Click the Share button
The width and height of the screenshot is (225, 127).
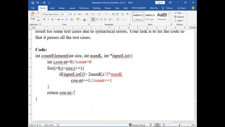click(181, 8)
